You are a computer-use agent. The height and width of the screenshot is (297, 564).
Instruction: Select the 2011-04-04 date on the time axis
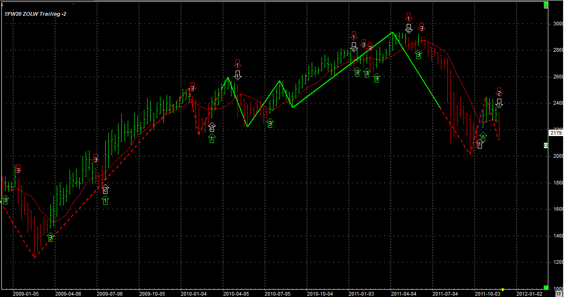[x=404, y=293]
